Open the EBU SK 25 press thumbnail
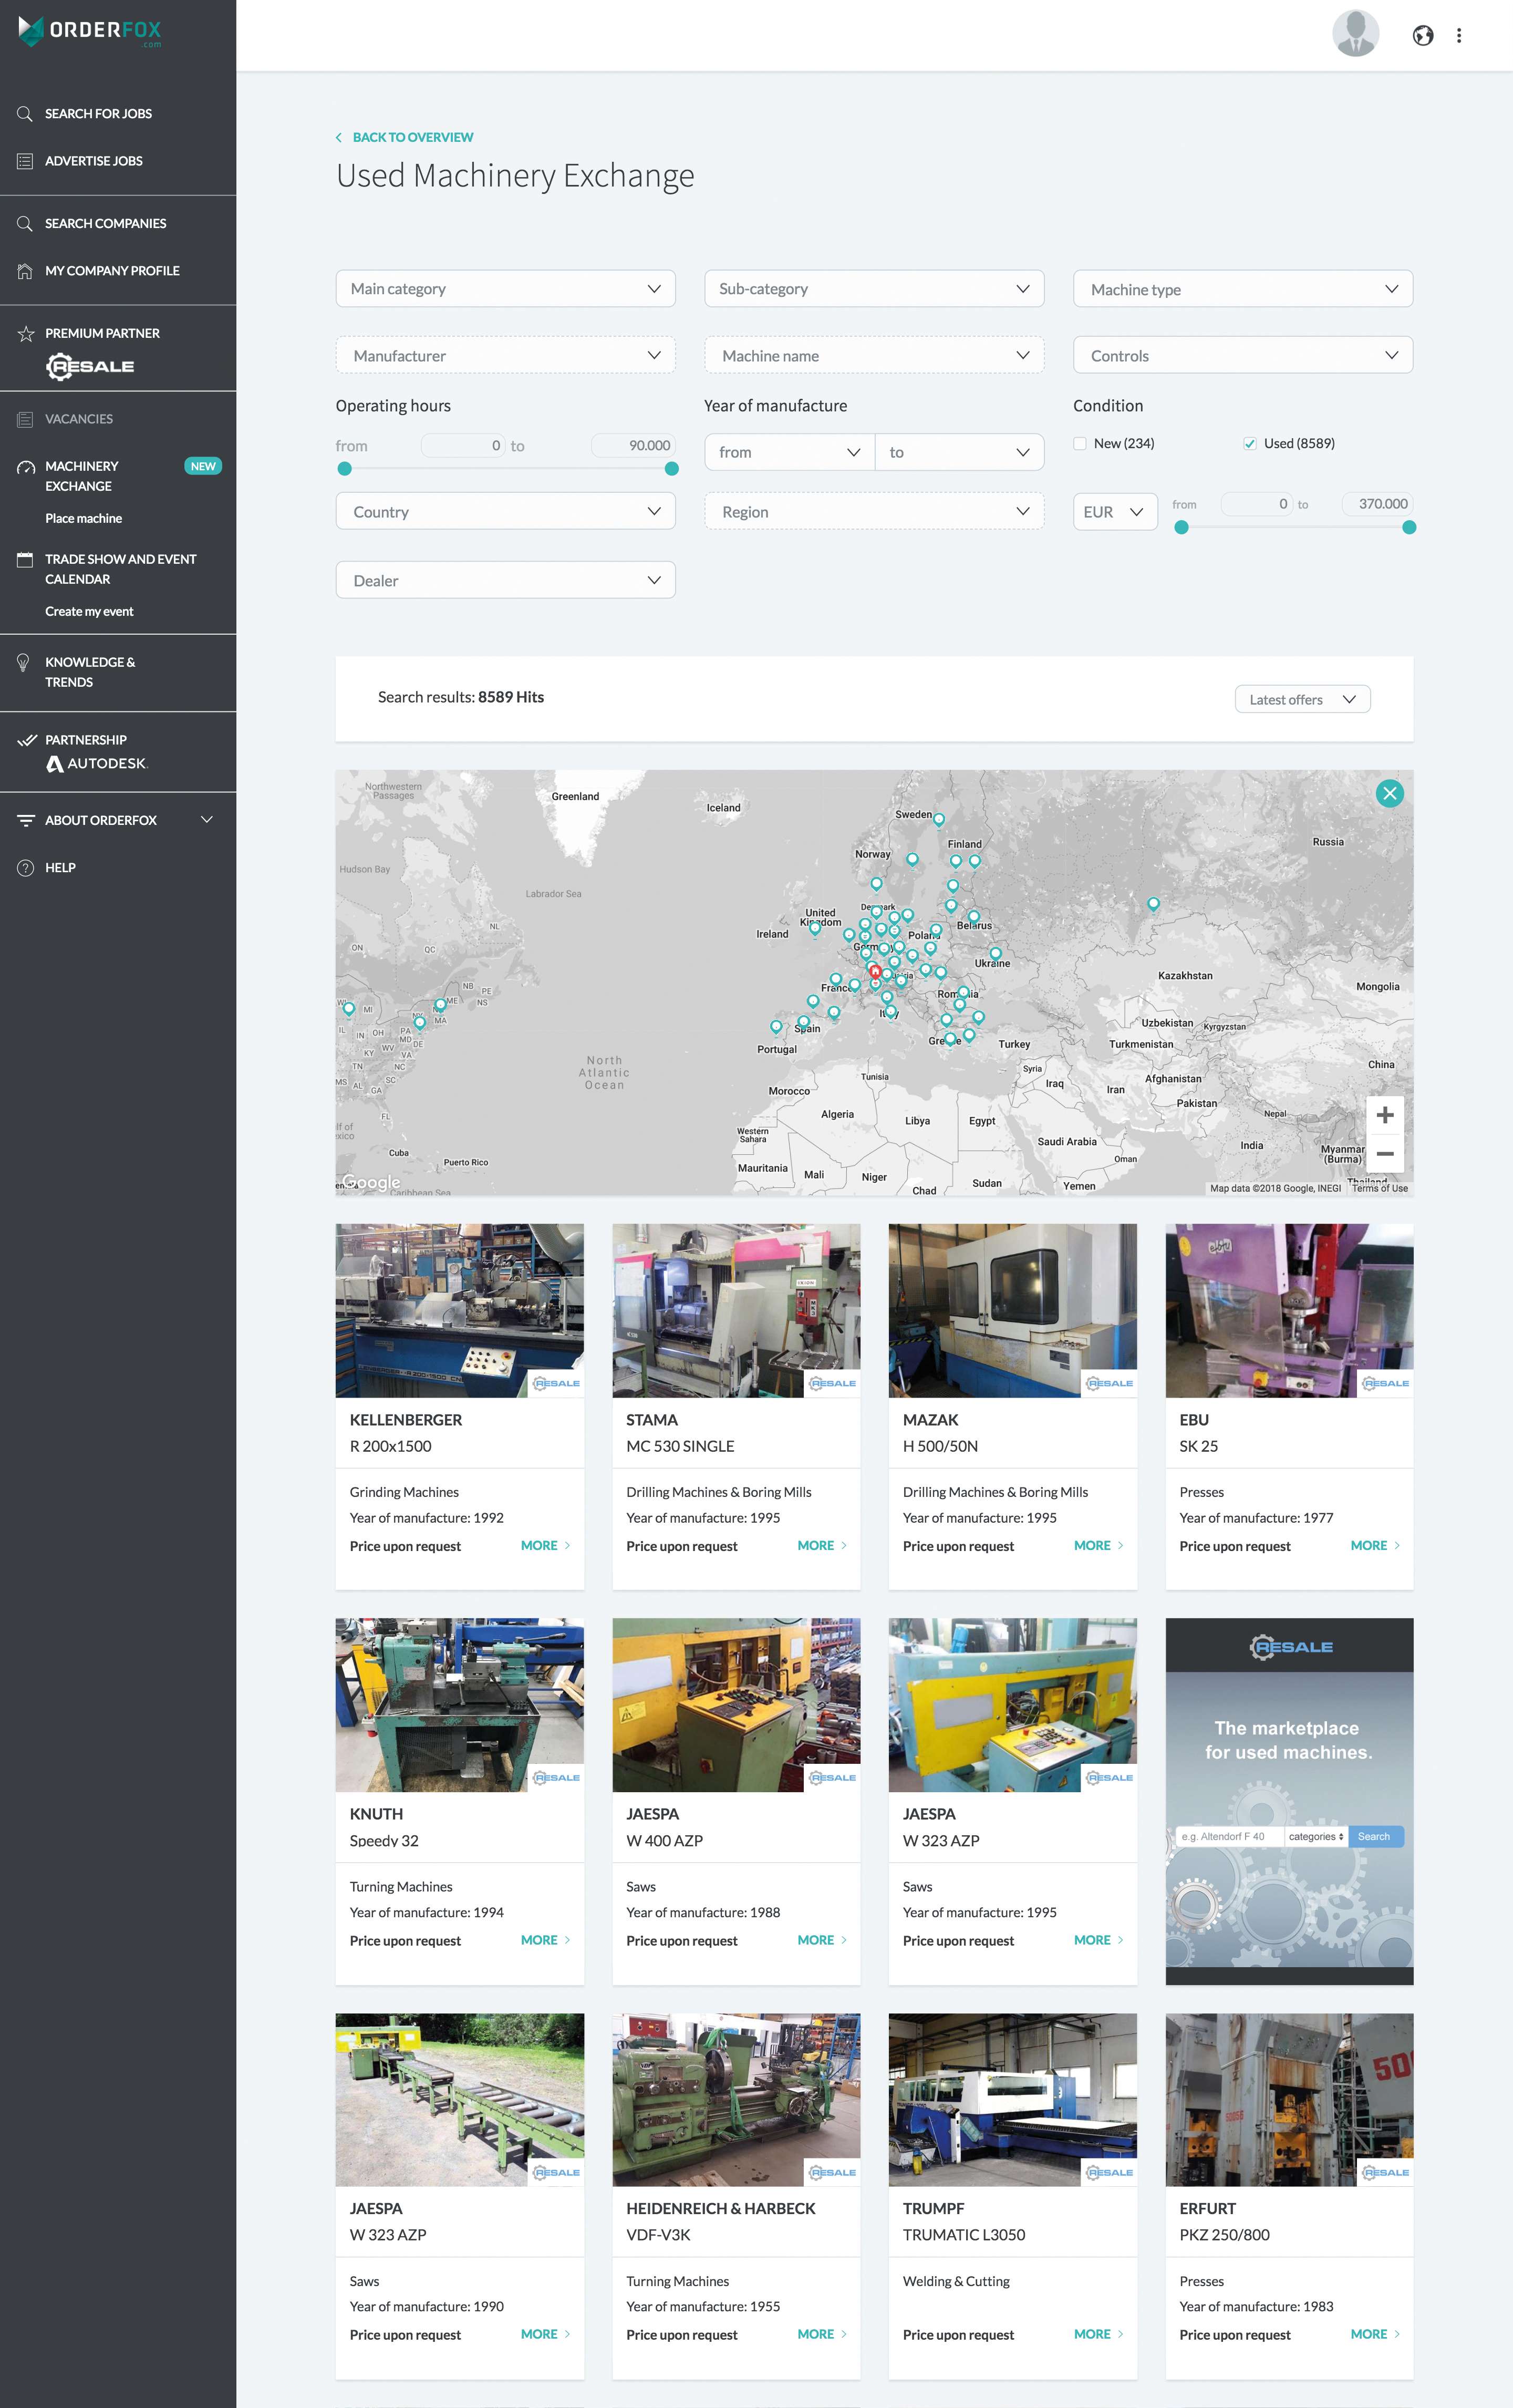Screen dimensions: 1513x2408 pyautogui.click(x=1289, y=1310)
